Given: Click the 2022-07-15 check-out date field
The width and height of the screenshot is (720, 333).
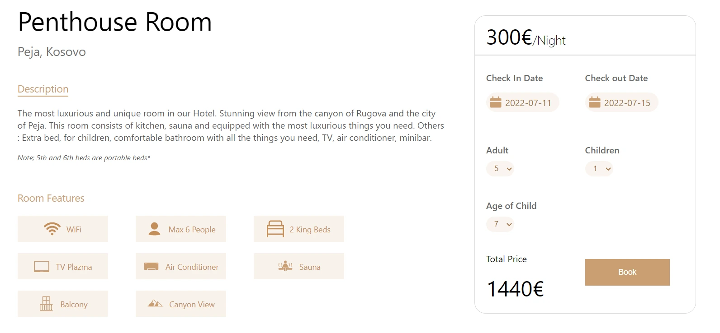Looking at the screenshot, I should tap(627, 103).
